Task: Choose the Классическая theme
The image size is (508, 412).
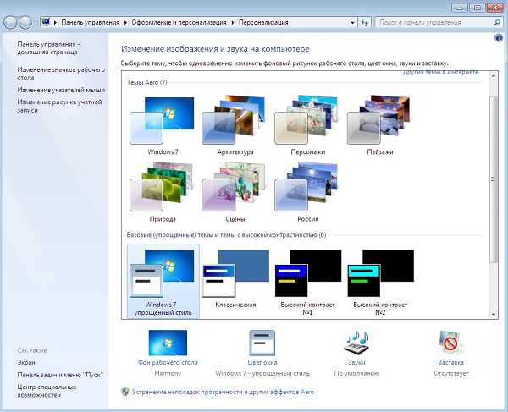Action: (235, 278)
